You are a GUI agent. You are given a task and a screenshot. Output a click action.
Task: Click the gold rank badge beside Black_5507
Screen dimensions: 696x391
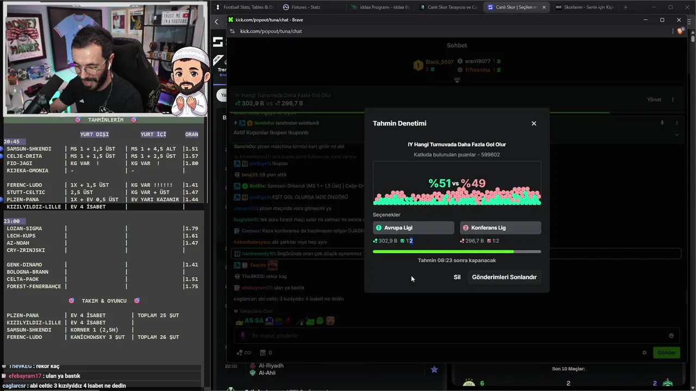click(x=418, y=66)
